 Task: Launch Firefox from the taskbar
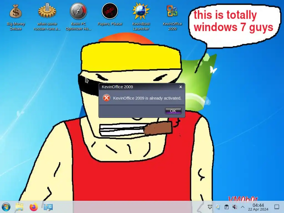coord(34,207)
